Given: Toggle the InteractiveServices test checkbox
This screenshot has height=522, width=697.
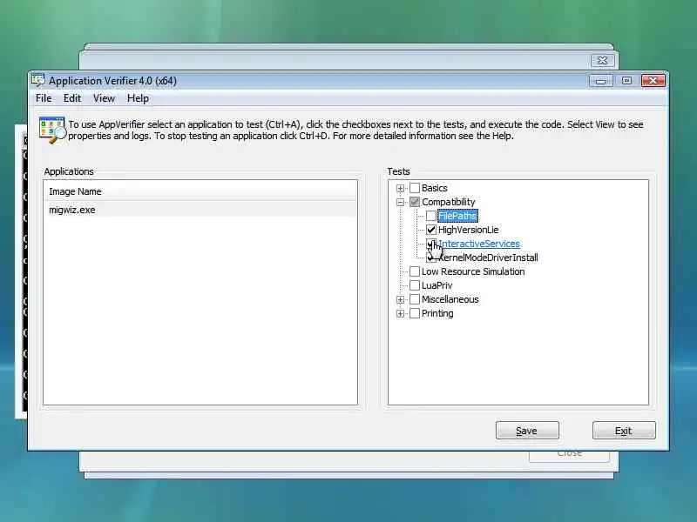Looking at the screenshot, I should [x=430, y=244].
